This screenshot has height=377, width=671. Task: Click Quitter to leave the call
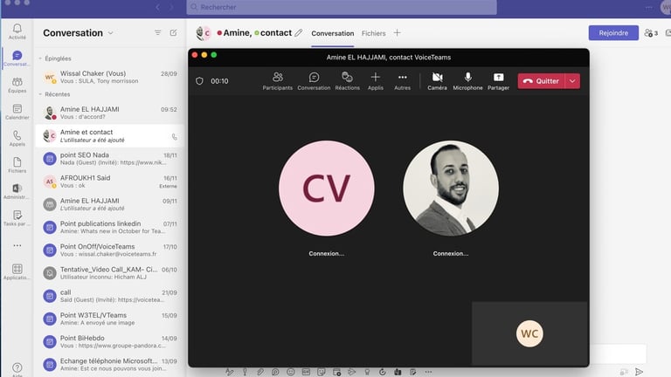[x=542, y=81]
